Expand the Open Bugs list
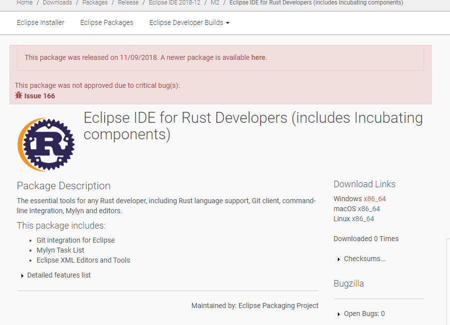 [x=361, y=314]
